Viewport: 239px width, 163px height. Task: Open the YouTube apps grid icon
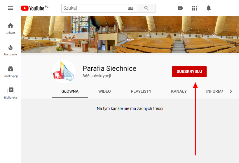tap(195, 8)
